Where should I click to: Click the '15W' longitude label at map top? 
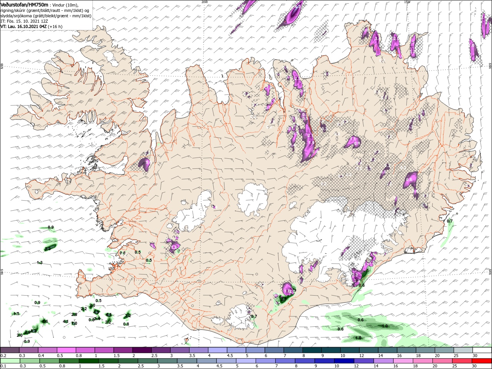[x=407, y=2]
